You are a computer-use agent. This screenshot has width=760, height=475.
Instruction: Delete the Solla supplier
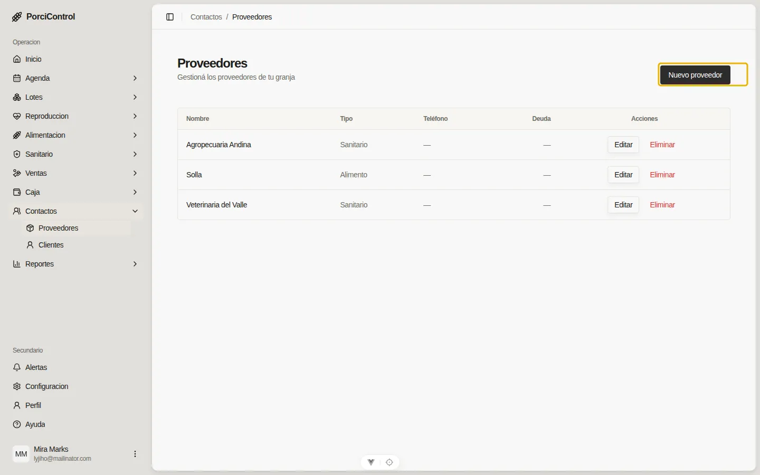click(x=662, y=175)
